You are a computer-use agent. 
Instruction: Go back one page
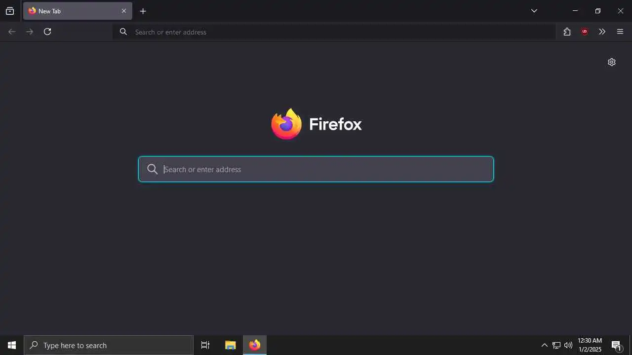tap(12, 32)
